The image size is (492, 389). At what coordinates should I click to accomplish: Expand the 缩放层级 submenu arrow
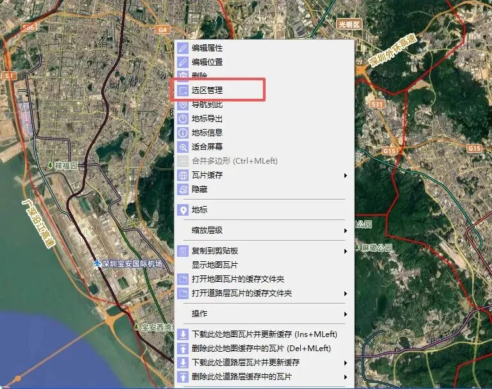pyautogui.click(x=346, y=230)
